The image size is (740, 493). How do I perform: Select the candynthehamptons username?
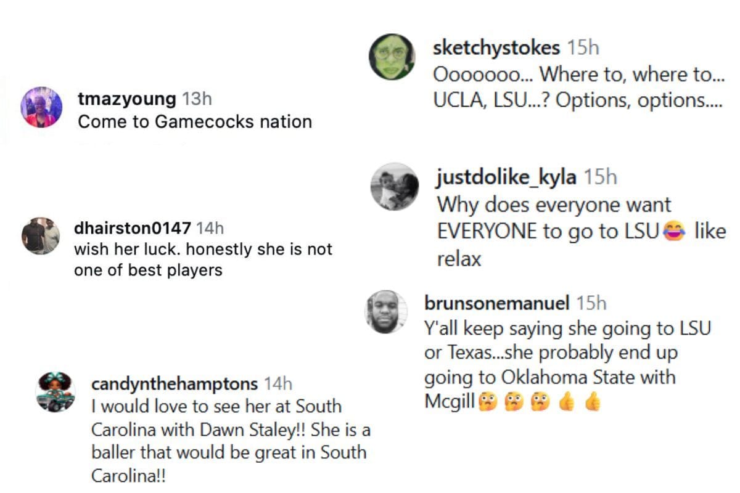175,384
